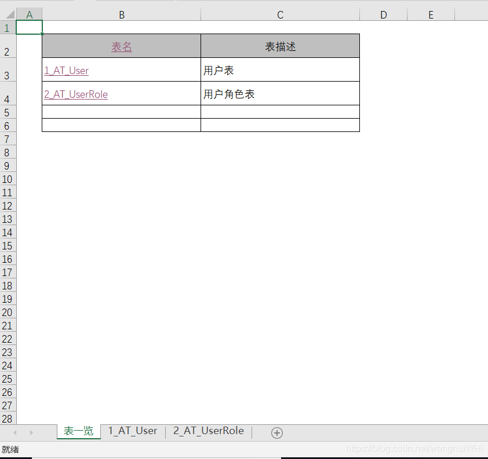
Task: Select row 3 header
Action: 8,69
